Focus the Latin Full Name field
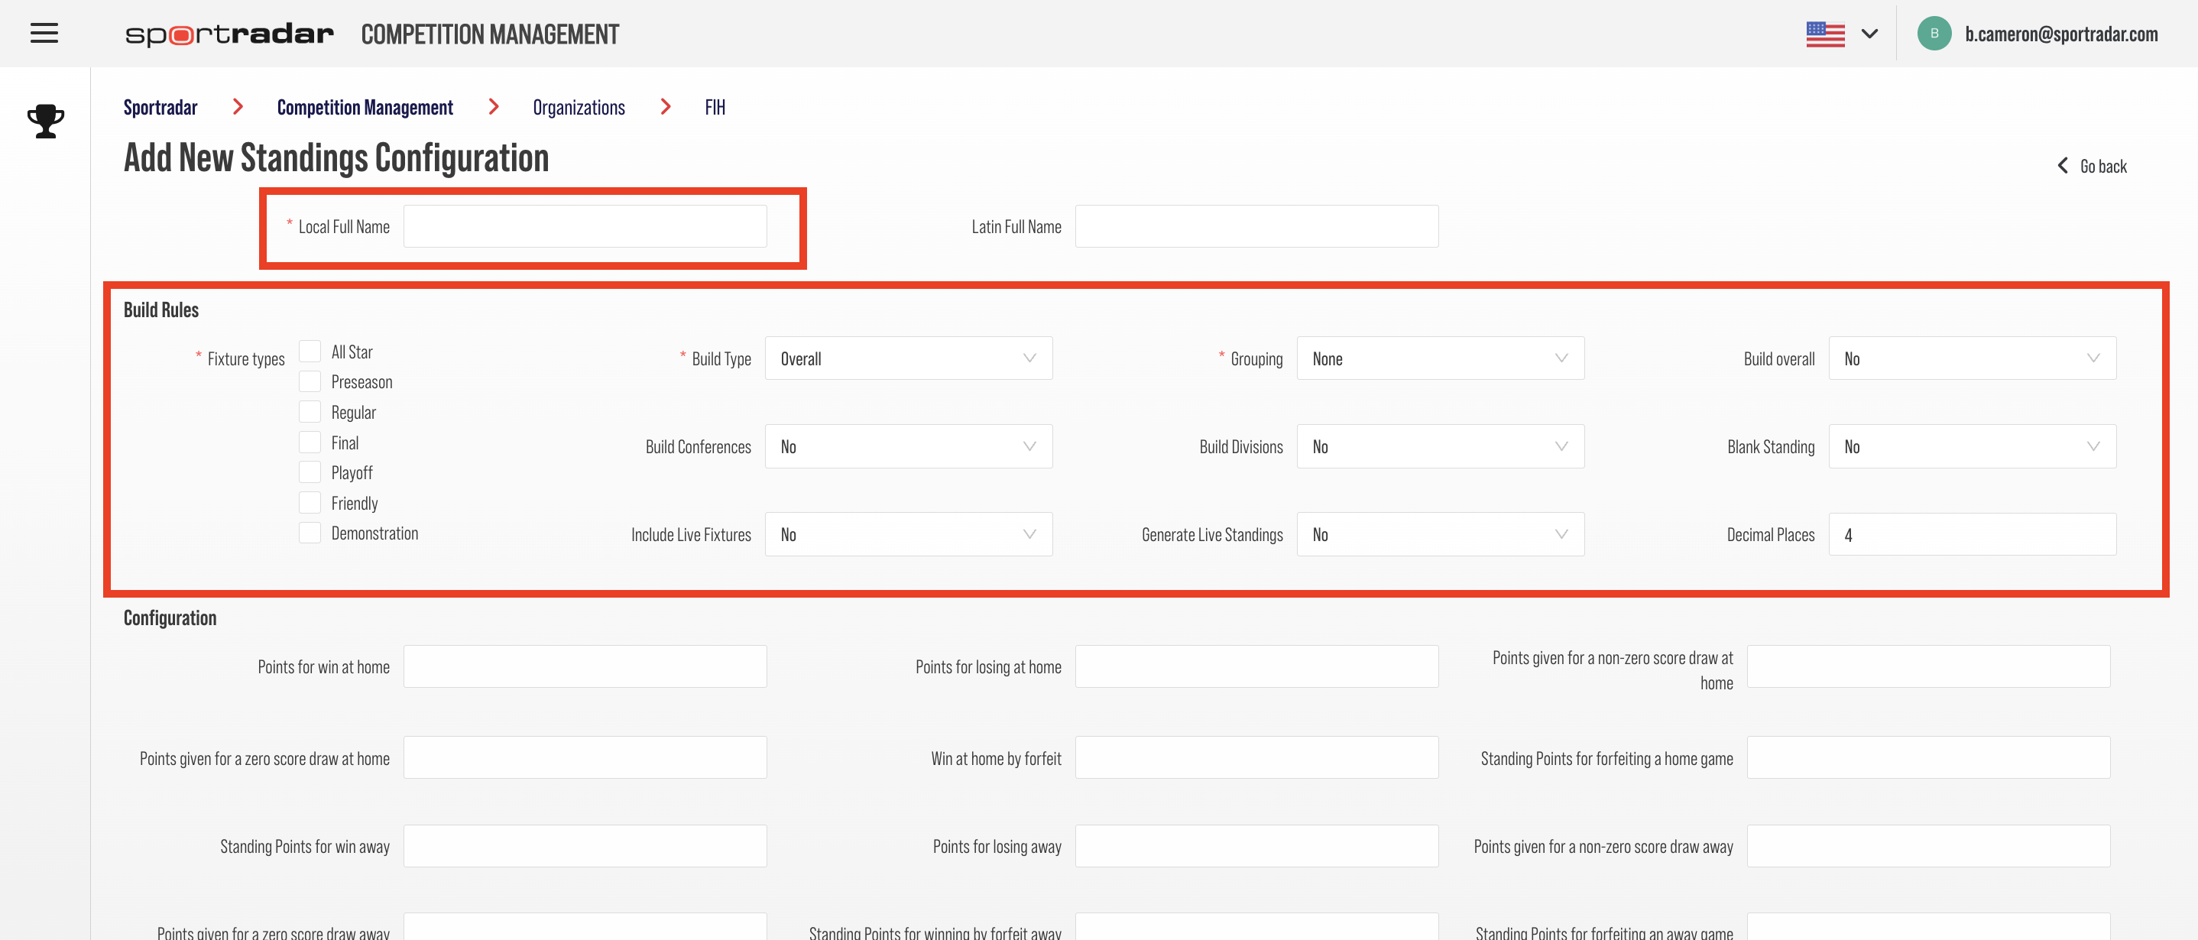 click(x=1256, y=226)
